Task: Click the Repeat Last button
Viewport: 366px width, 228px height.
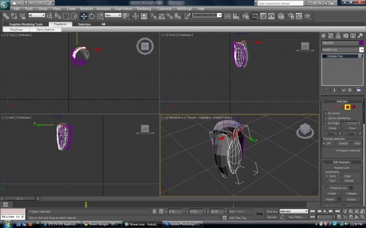Action: (x=342, y=168)
